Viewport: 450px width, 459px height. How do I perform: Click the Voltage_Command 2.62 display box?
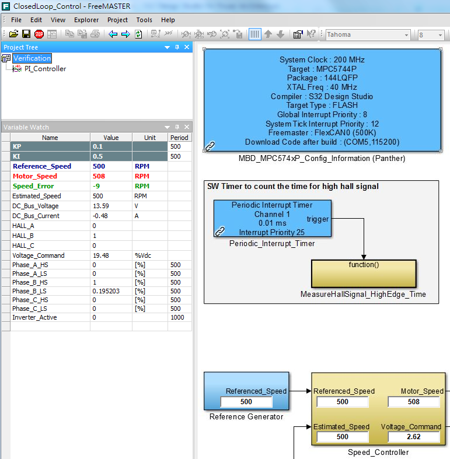(414, 436)
